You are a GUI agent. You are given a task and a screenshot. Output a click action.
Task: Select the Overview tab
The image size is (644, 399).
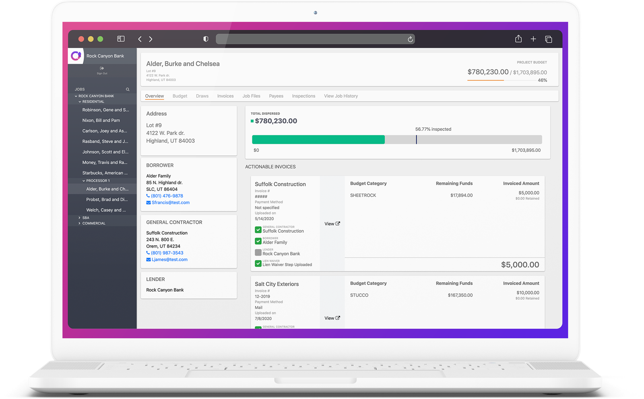click(155, 96)
